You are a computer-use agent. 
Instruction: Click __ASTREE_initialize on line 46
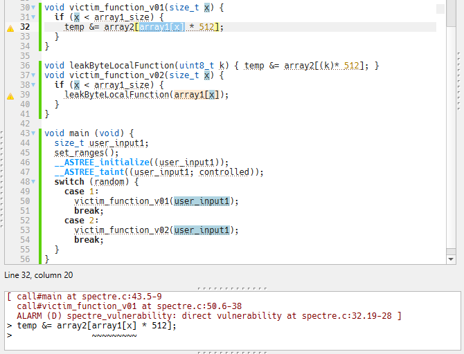pyautogui.click(x=102, y=162)
